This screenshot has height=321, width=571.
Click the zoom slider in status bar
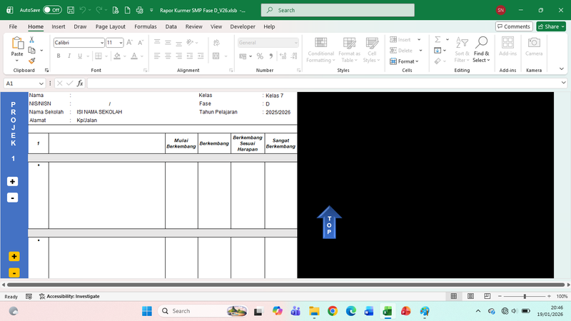click(525, 296)
